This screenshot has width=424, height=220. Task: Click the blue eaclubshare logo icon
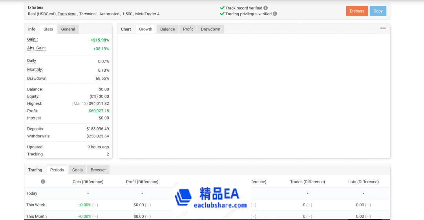click(183, 198)
